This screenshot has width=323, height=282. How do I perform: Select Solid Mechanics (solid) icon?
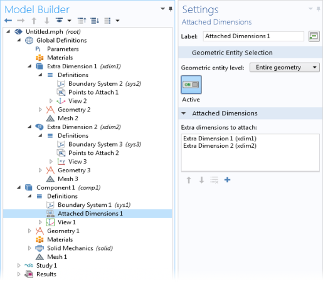[40, 248]
